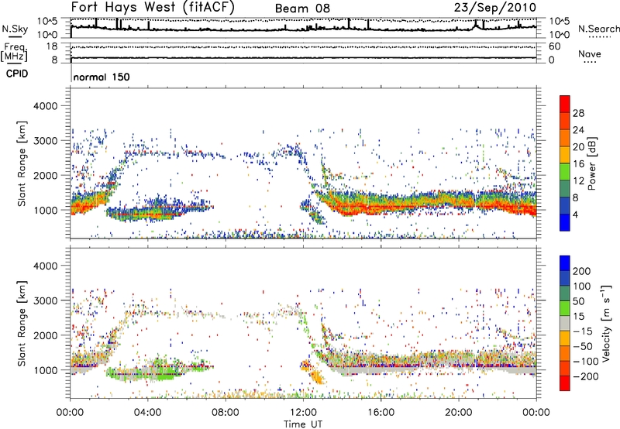Click the "04:00" time axis label

[148, 413]
